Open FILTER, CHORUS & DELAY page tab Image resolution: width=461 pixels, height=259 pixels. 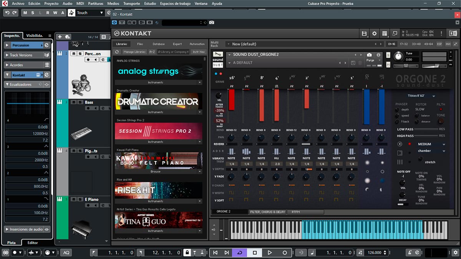[x=268, y=212]
